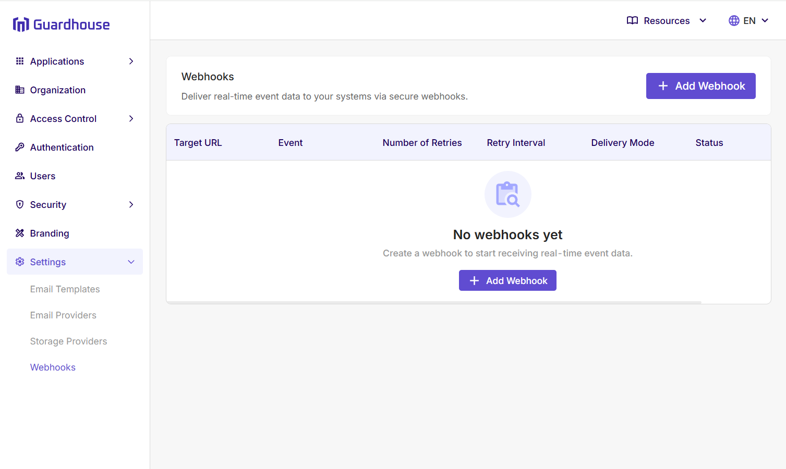Viewport: 786px width, 469px height.
Task: Click the plus icon inside Add Webhook
Action: 663,85
